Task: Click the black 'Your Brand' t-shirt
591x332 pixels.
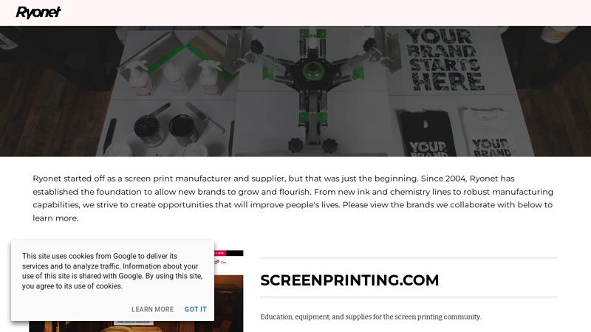Action: pyautogui.click(x=428, y=134)
